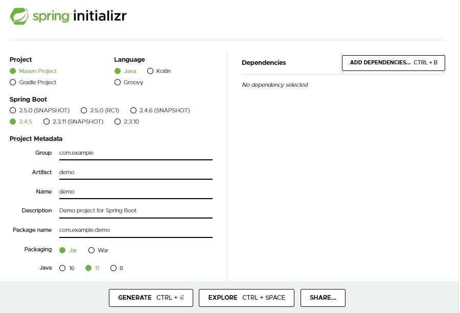Click the Spring leaf logo icon

19,16
